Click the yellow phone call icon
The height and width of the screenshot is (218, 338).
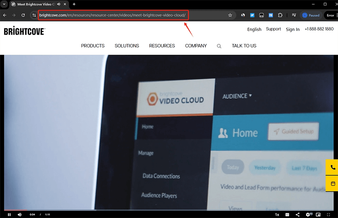[333, 167]
